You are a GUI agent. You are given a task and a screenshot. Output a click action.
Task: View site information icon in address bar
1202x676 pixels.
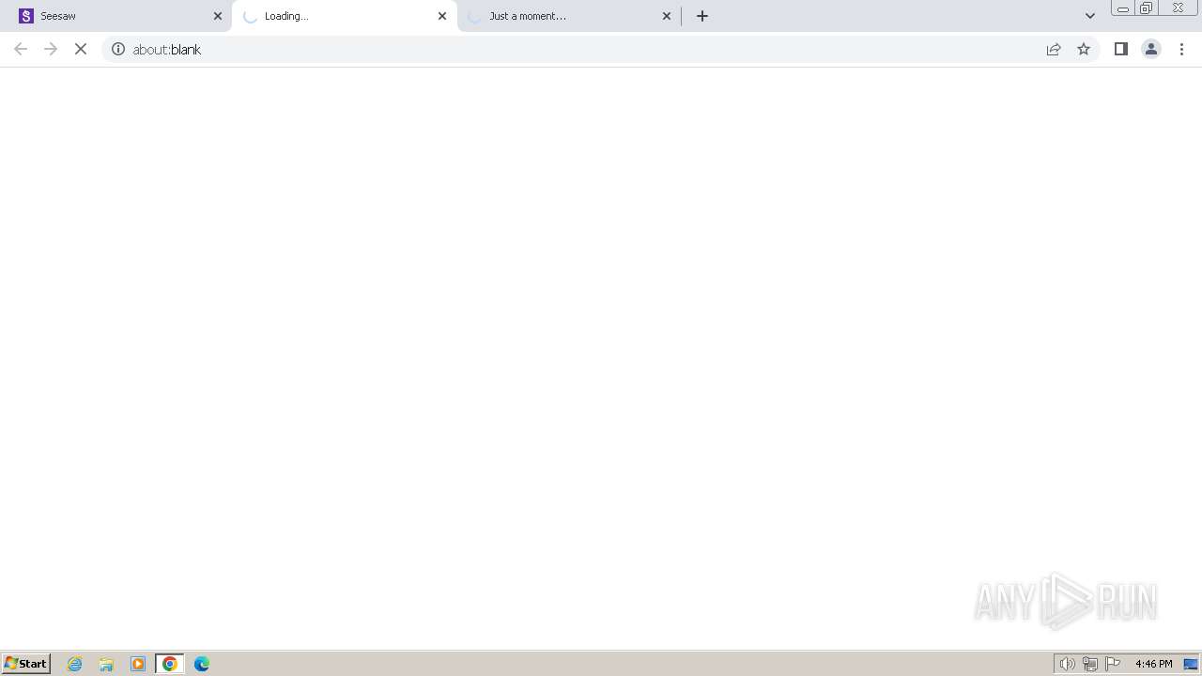pos(118,49)
